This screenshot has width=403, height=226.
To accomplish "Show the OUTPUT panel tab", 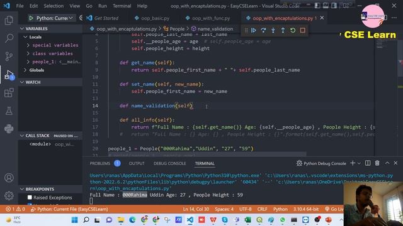I will click(137, 163).
